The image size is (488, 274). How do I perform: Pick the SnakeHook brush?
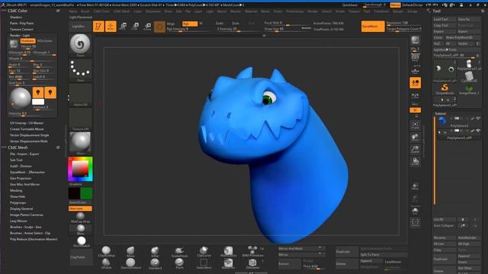pyautogui.click(x=179, y=251)
